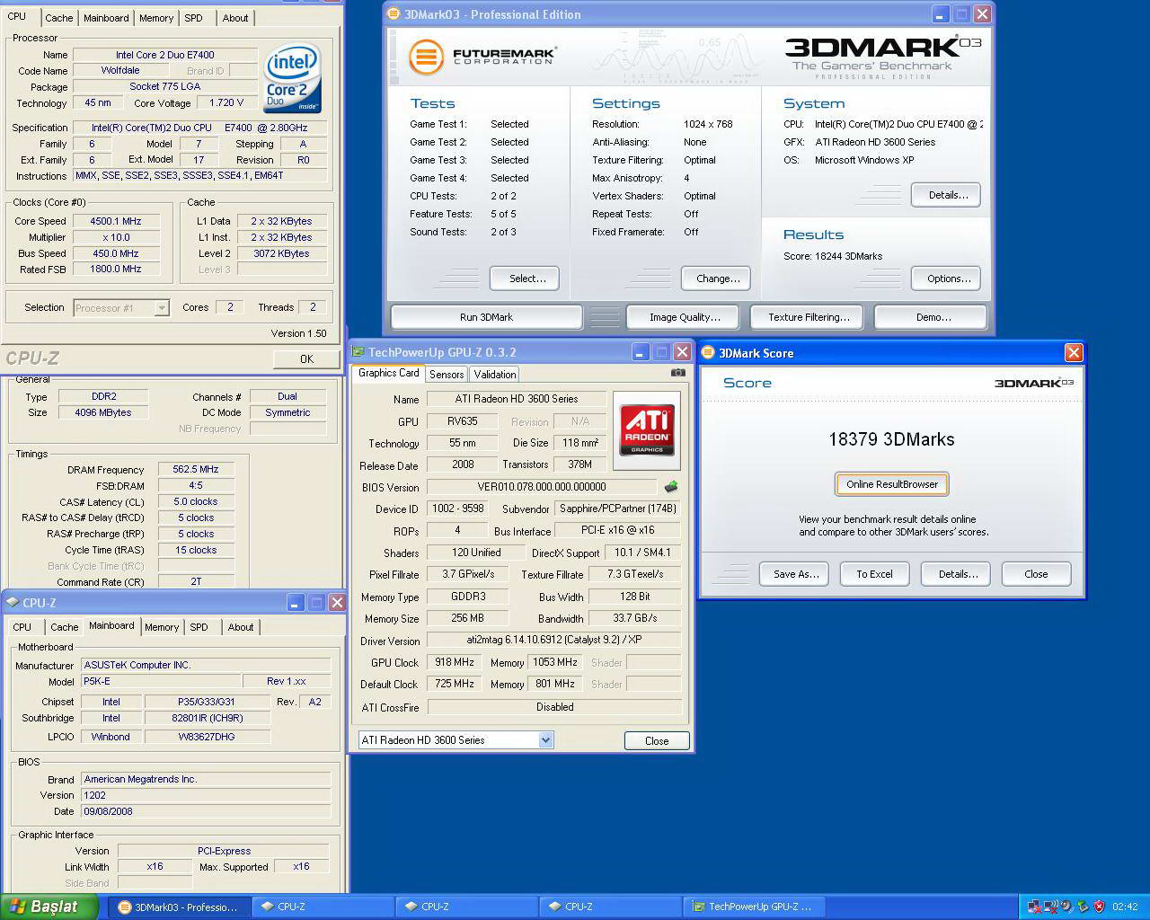Click the 3DMark Score window title icon
The width and height of the screenshot is (1150, 920).
tap(708, 353)
